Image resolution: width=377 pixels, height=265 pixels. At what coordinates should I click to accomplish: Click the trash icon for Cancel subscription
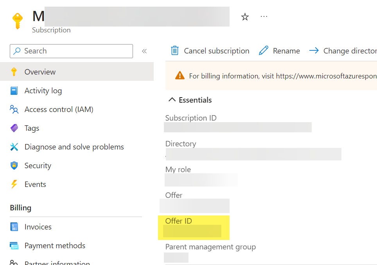pos(175,51)
